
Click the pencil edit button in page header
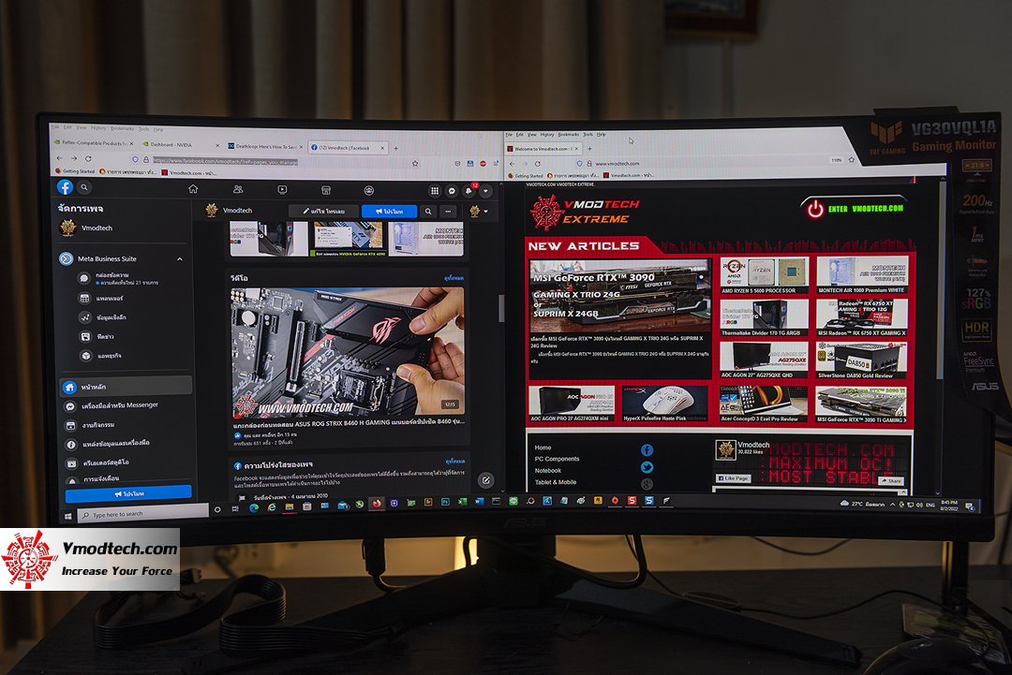[x=324, y=211]
